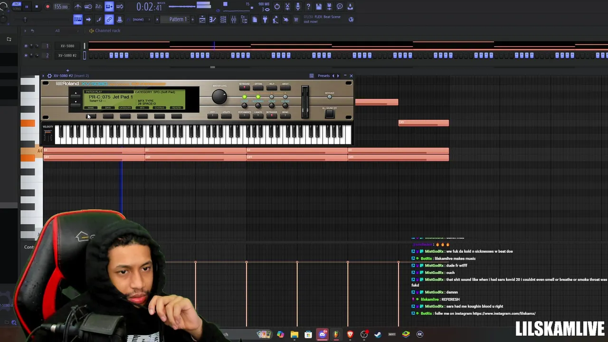Toggle wait for input before recording
The height and width of the screenshot is (342, 608).
coord(88,7)
